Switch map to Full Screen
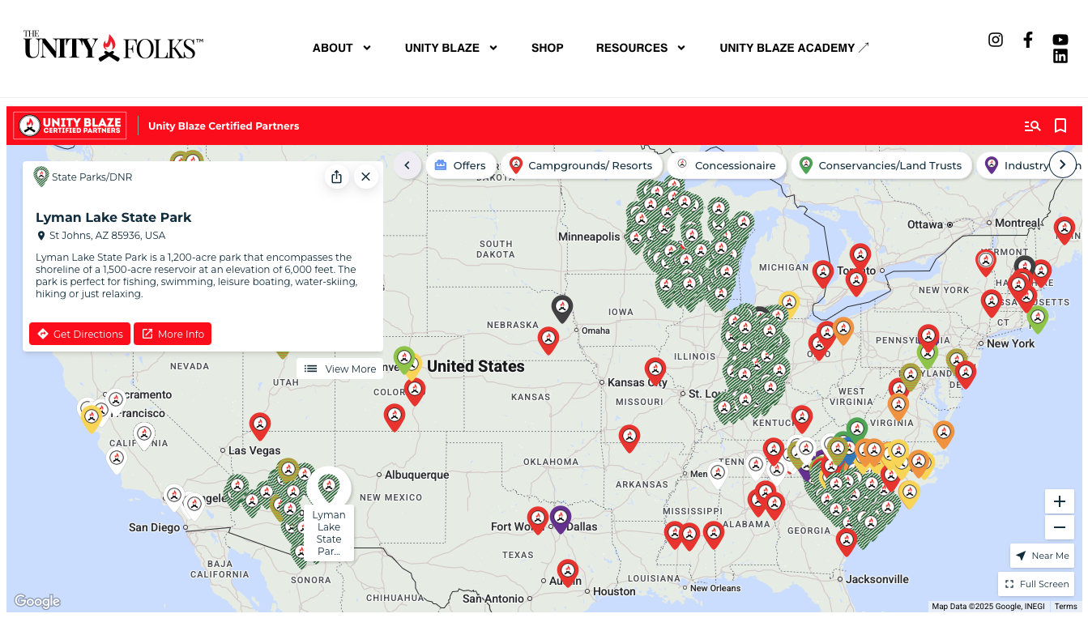Screen dimensions: 1088x618 pyautogui.click(x=1036, y=584)
